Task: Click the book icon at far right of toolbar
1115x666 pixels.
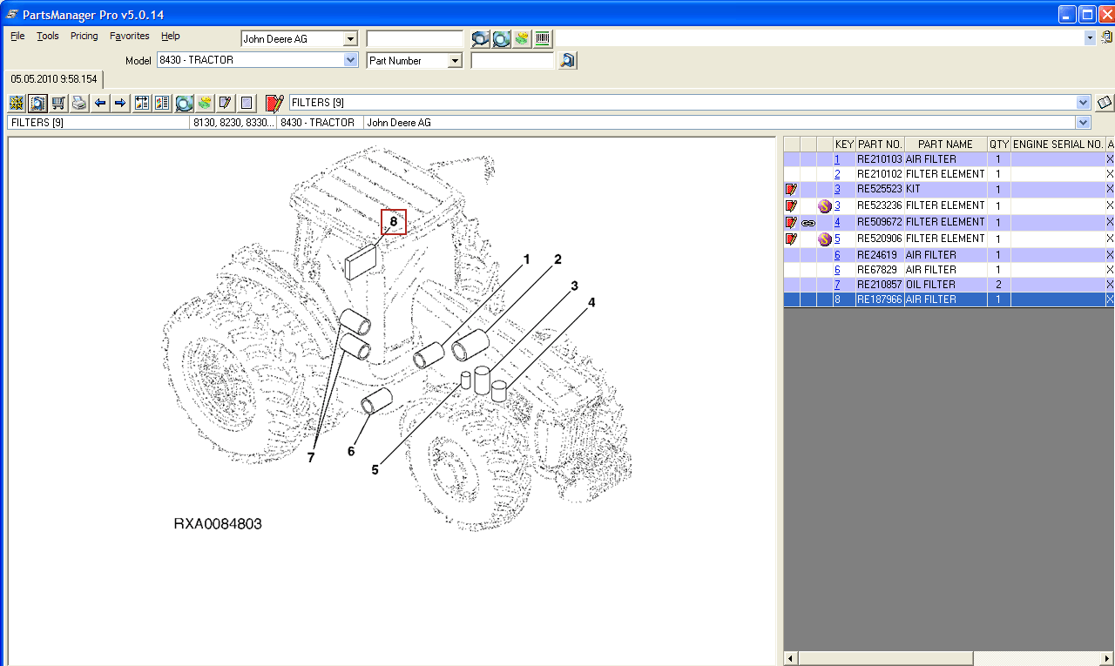Action: tap(1104, 103)
